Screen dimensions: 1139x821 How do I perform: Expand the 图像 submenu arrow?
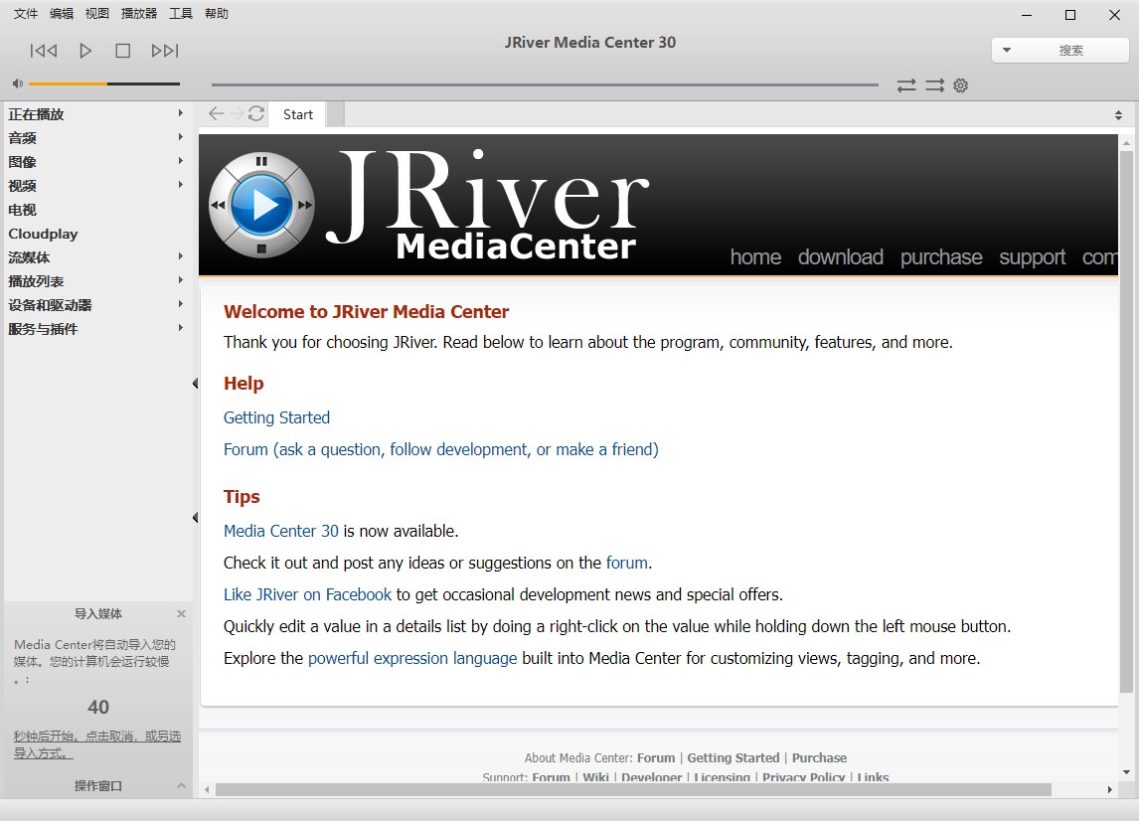pyautogui.click(x=180, y=161)
